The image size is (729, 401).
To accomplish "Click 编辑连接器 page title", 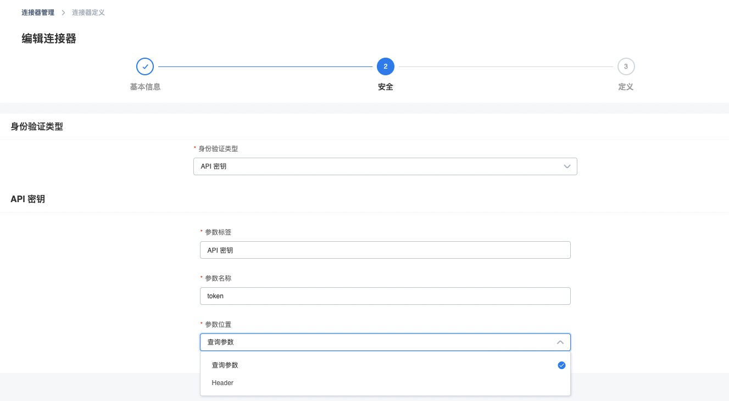I will 49,38.
